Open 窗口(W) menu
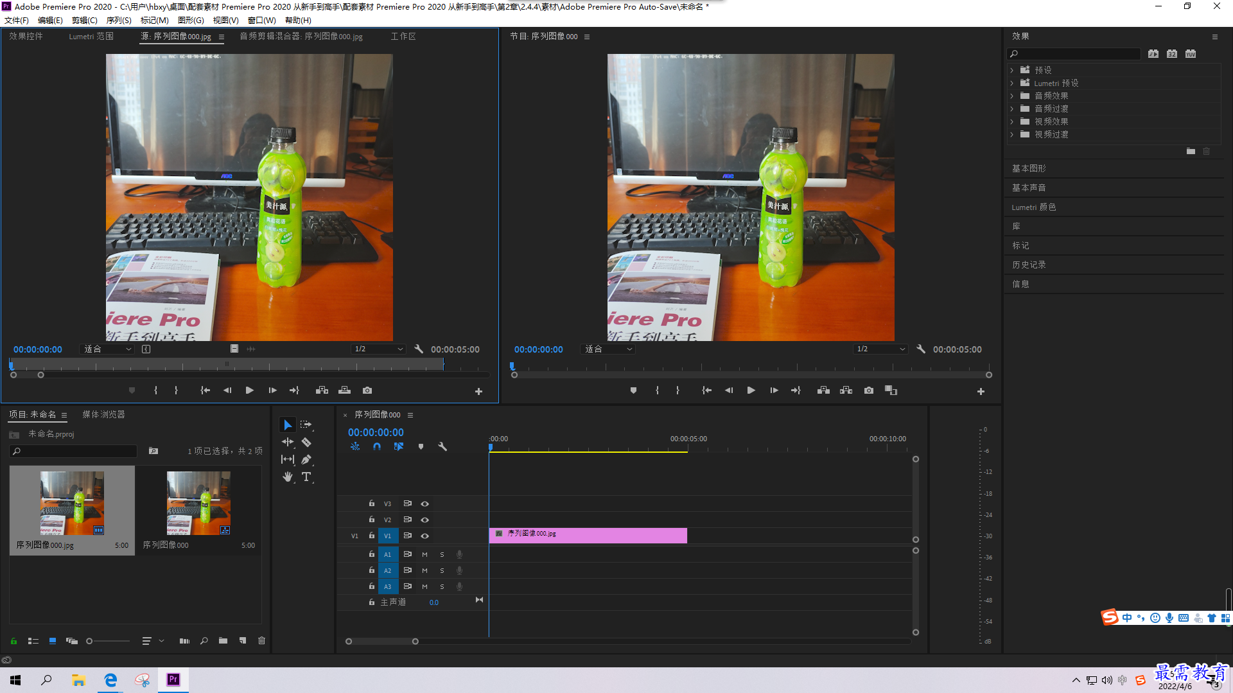Screen dimensions: 1233x693 click(261, 20)
